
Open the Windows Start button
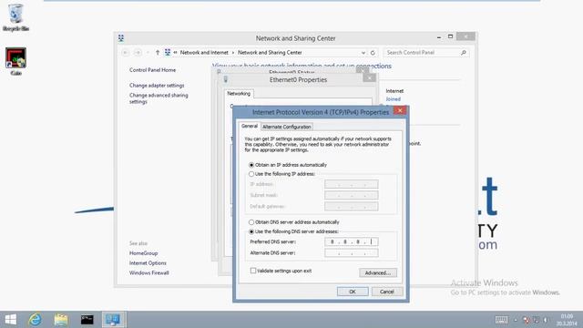point(10,320)
